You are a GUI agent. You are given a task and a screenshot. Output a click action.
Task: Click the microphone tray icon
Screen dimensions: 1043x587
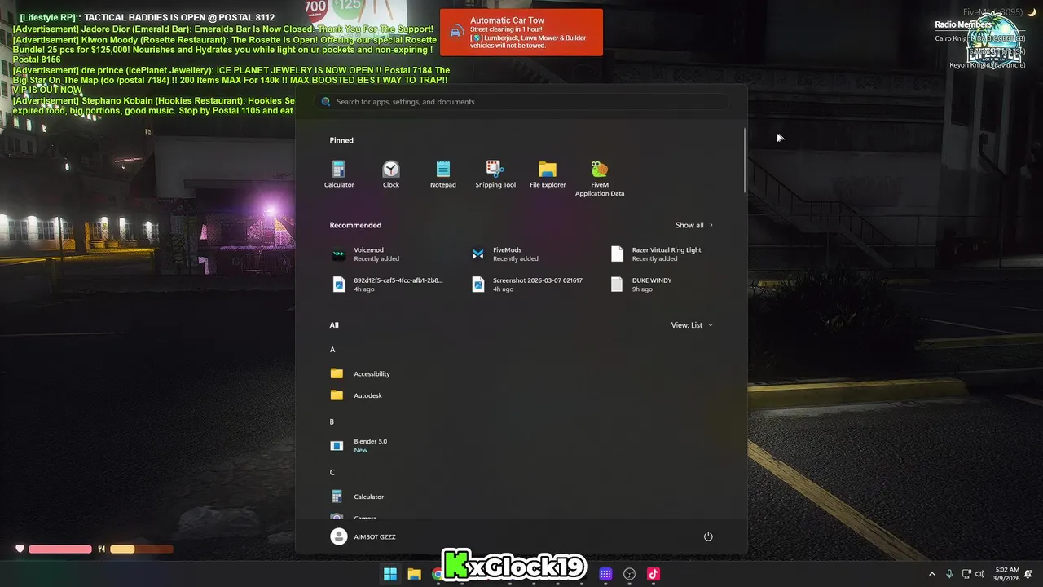tap(949, 574)
